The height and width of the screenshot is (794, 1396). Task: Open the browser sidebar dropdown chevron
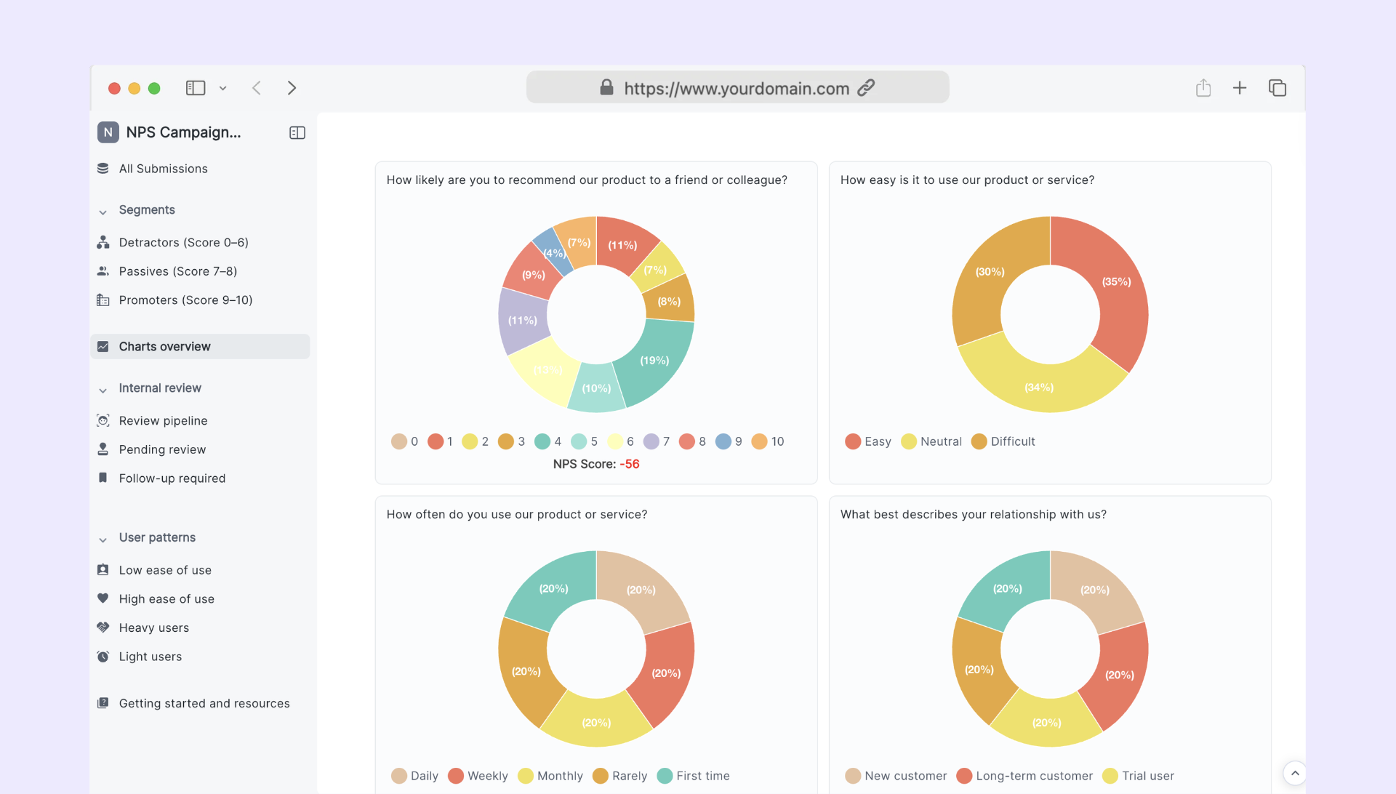[223, 88]
